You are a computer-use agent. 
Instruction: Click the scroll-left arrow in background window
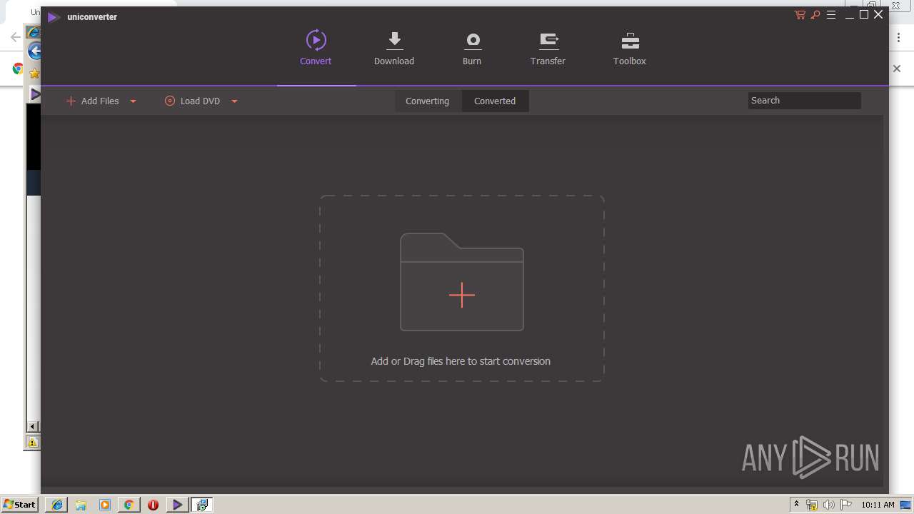(33, 427)
